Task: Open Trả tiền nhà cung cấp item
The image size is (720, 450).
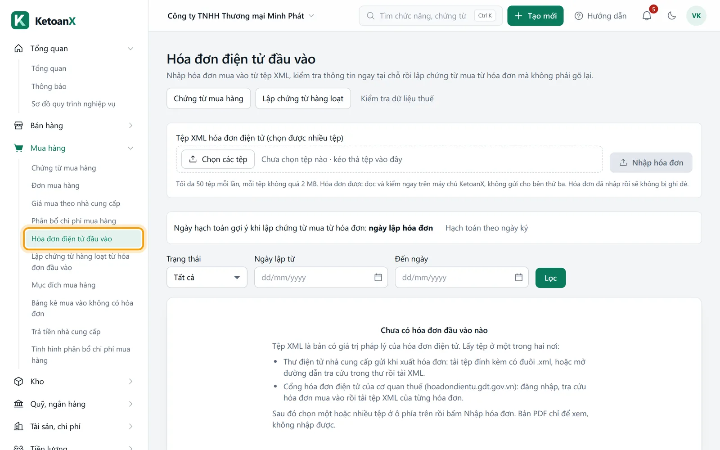Action: click(x=66, y=332)
